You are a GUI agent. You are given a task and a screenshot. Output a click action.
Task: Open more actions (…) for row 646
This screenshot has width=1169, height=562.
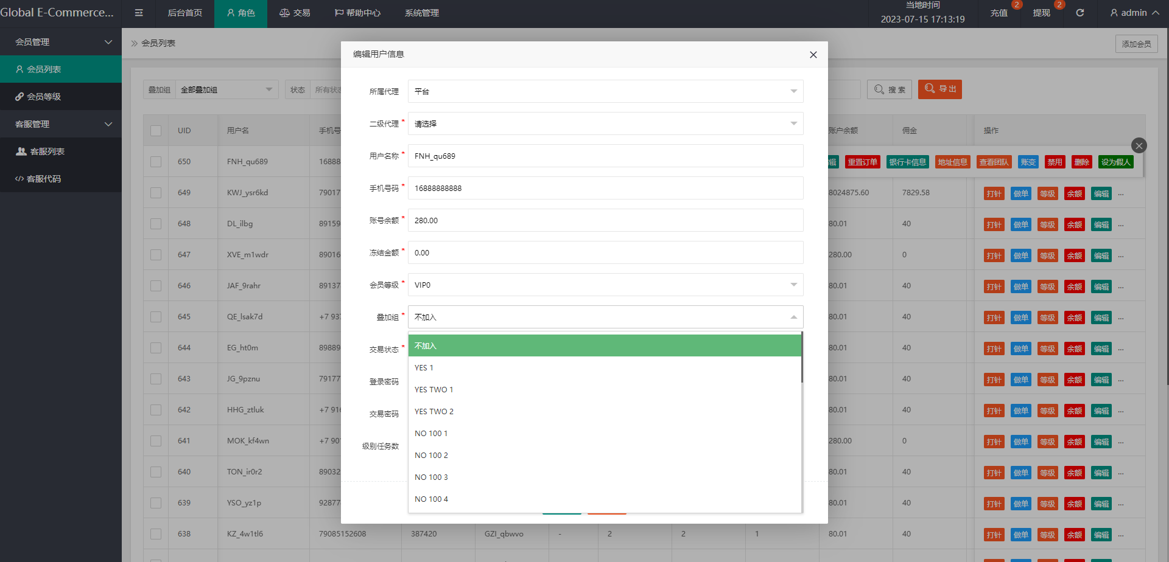click(x=1121, y=287)
